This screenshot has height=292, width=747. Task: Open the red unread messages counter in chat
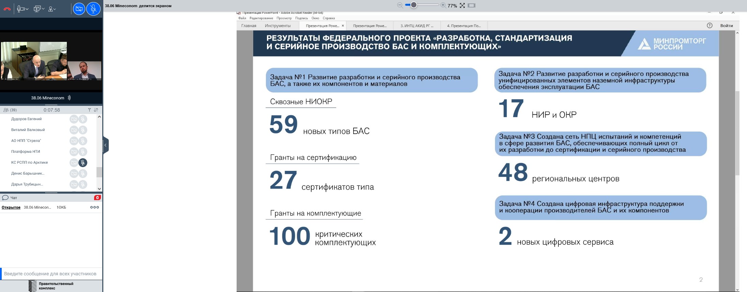point(97,197)
